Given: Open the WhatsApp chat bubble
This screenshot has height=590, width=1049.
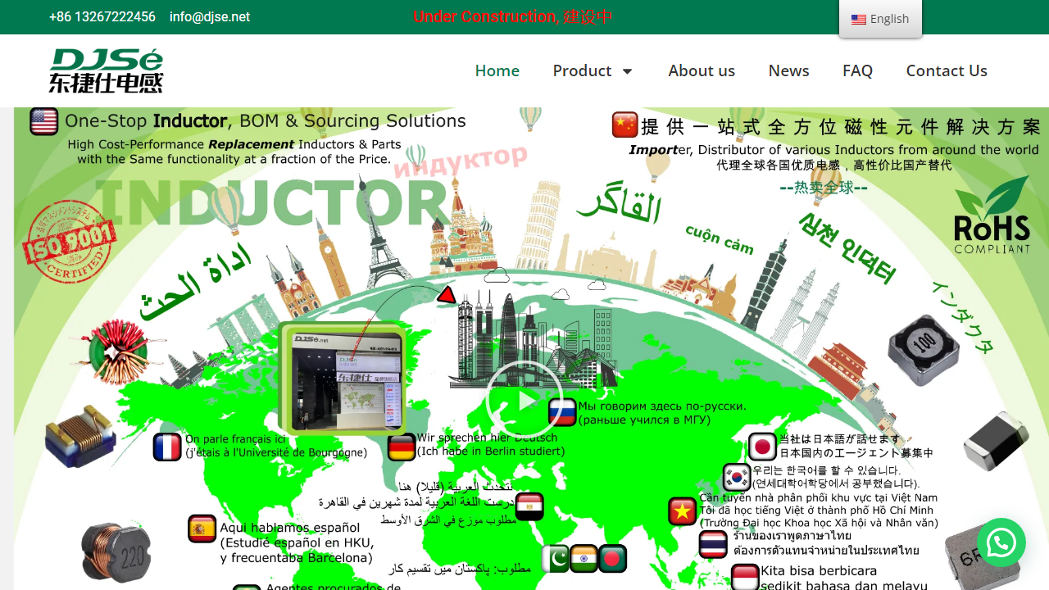Looking at the screenshot, I should coord(1001,542).
